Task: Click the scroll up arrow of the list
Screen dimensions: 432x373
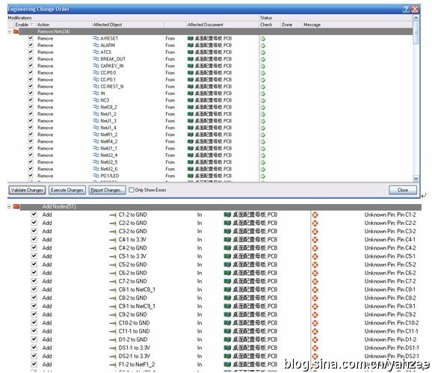Action: point(416,18)
